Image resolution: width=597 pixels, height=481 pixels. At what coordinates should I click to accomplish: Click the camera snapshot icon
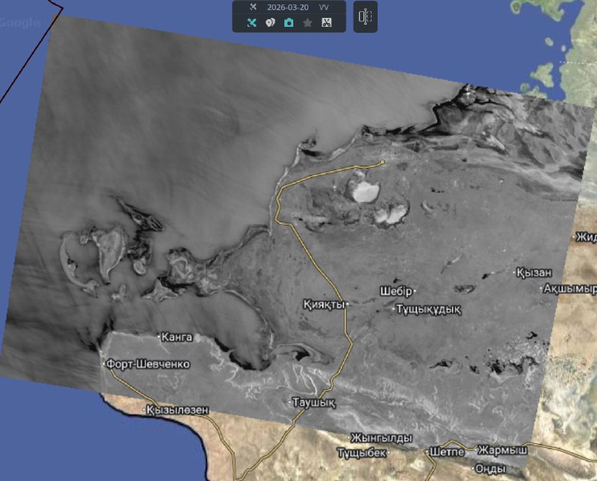pyautogui.click(x=289, y=23)
